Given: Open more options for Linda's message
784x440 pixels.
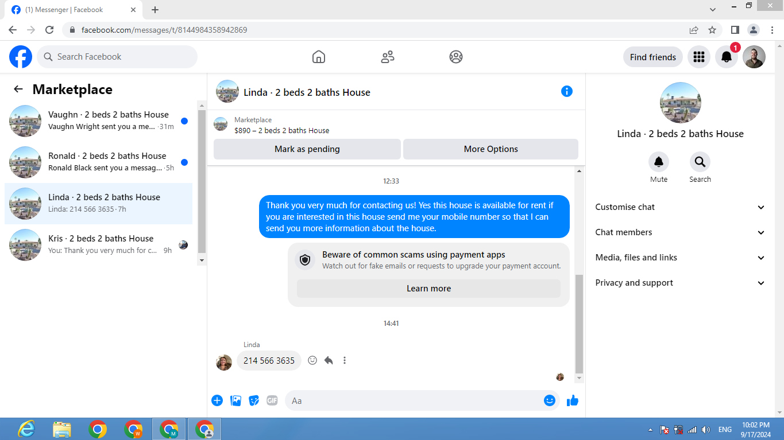Looking at the screenshot, I should click(x=345, y=360).
